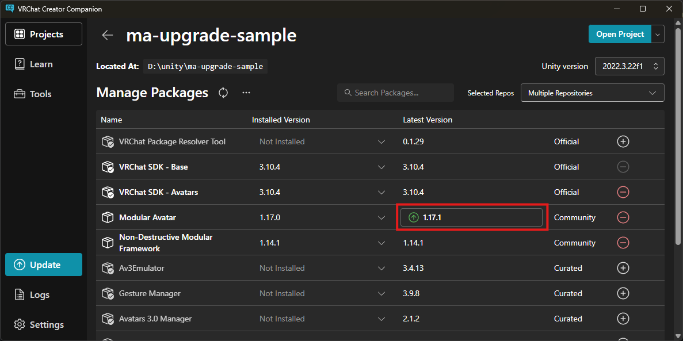Click the Update button in sidebar

click(x=44, y=265)
